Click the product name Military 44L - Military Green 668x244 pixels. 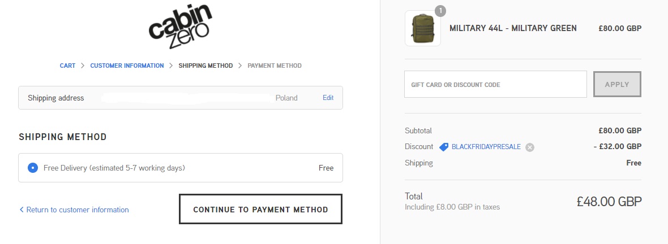pyautogui.click(x=513, y=28)
